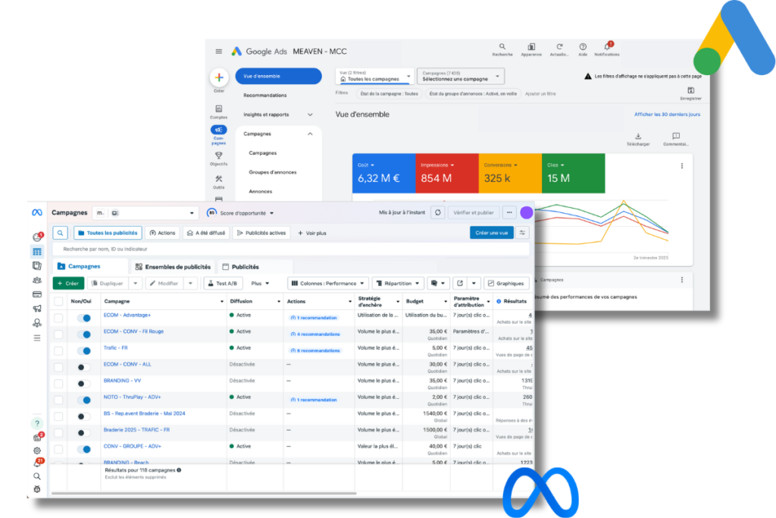Viewport: 776px width, 518px height.
Task: Open the Objectifs trophy icon in the sidebar
Action: point(218,155)
